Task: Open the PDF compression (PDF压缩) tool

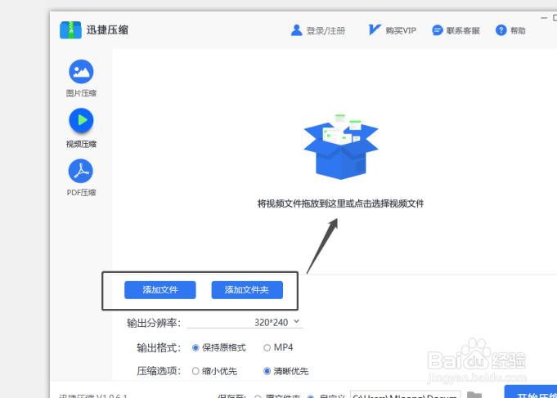Action: coord(81,177)
